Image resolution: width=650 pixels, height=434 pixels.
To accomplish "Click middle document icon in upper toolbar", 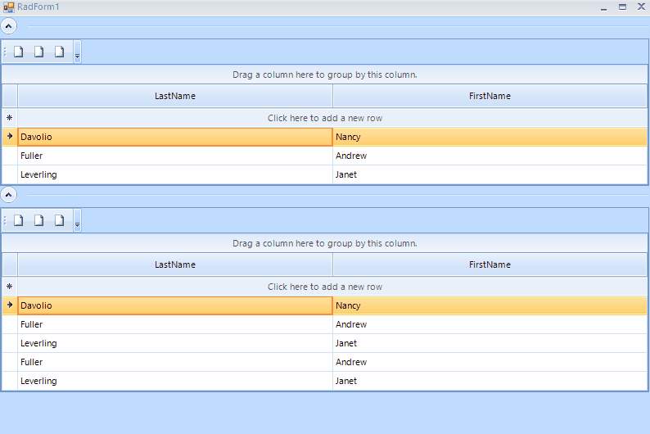I will [38, 52].
